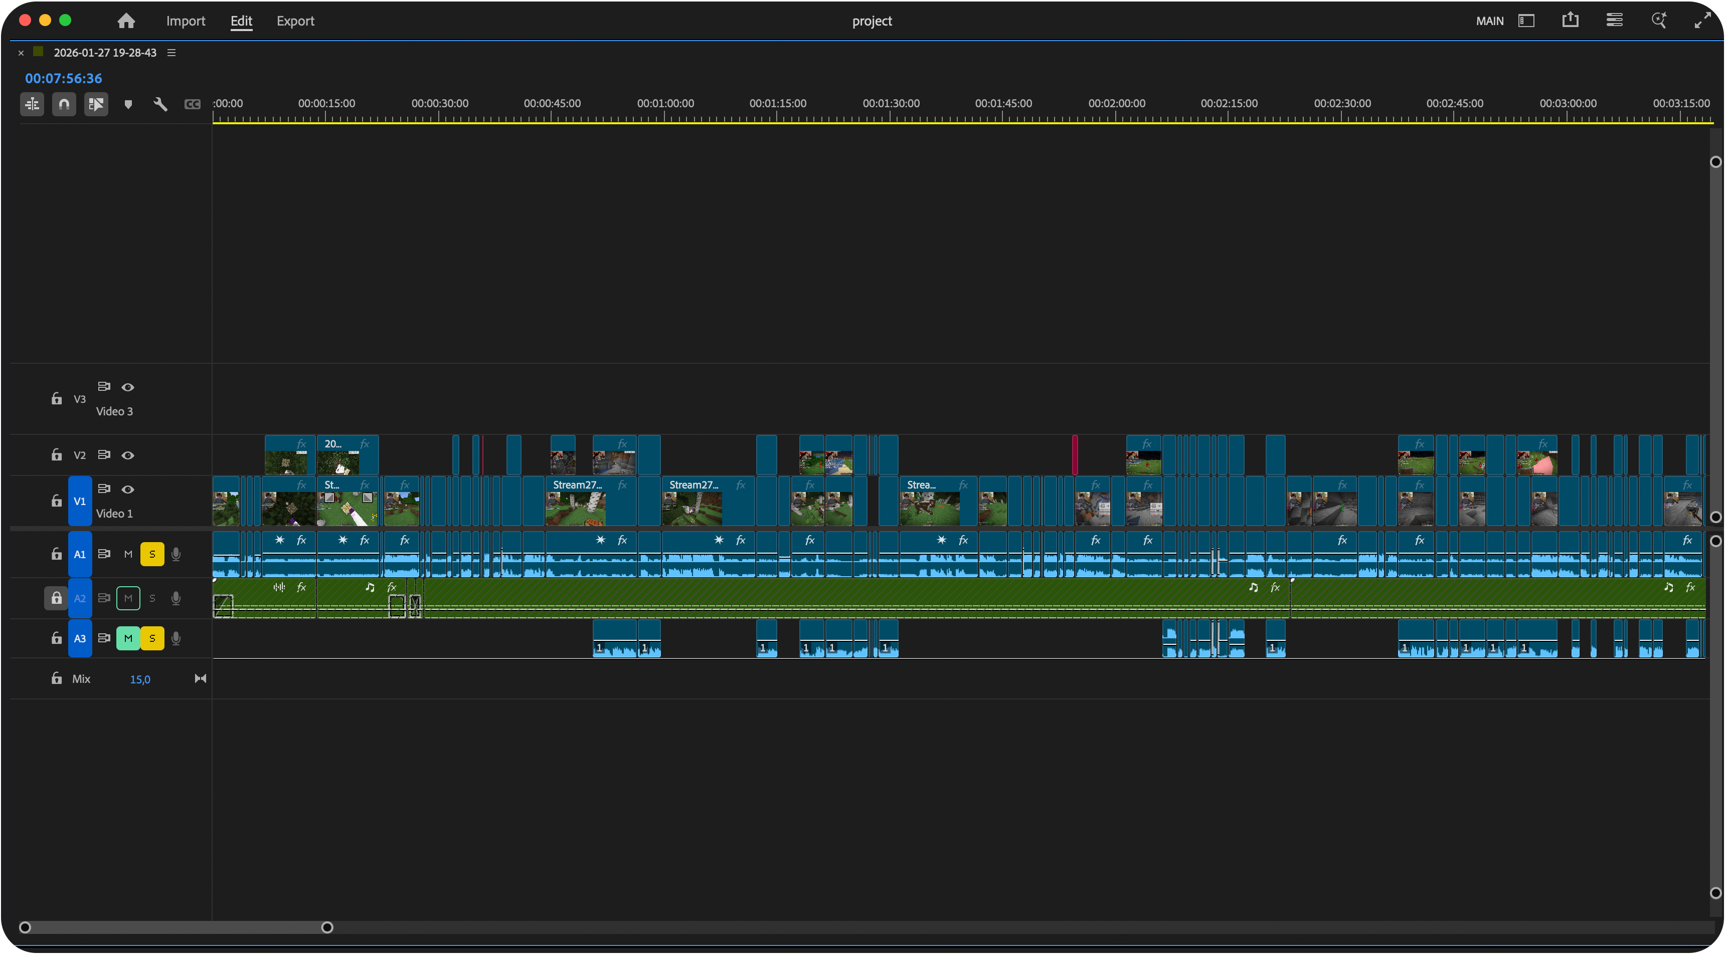Enable snapping with the magnet icon

(64, 104)
